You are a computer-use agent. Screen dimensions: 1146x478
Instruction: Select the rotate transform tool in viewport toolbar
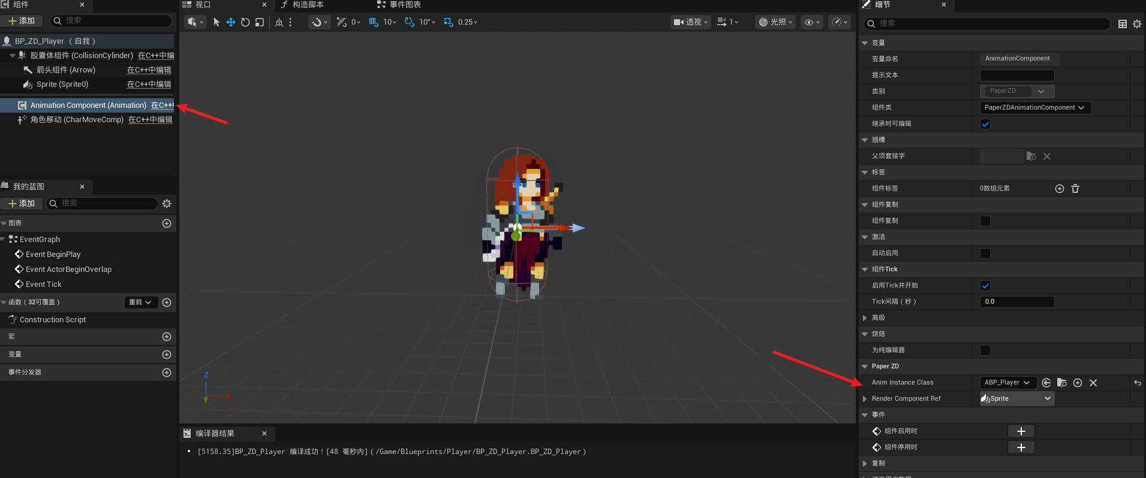pyautogui.click(x=245, y=22)
